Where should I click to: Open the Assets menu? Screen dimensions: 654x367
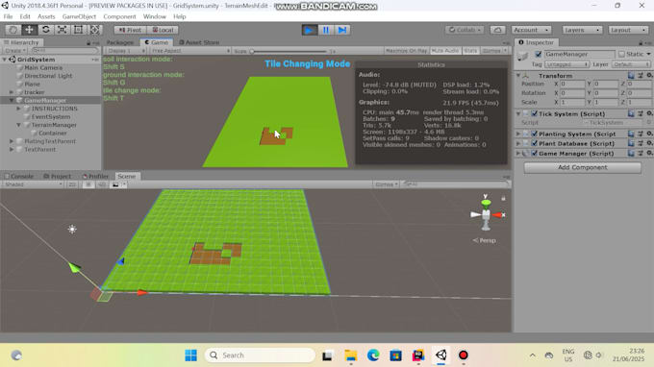(x=46, y=16)
